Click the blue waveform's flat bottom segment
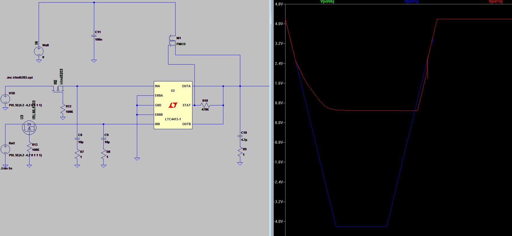The image size is (512, 236). point(361,227)
